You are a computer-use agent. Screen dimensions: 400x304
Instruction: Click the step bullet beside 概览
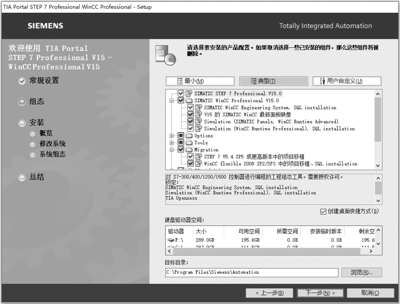pos(33,134)
